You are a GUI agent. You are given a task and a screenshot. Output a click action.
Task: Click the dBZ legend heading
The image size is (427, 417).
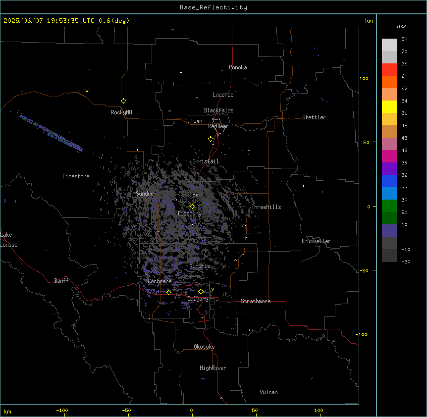(x=401, y=26)
